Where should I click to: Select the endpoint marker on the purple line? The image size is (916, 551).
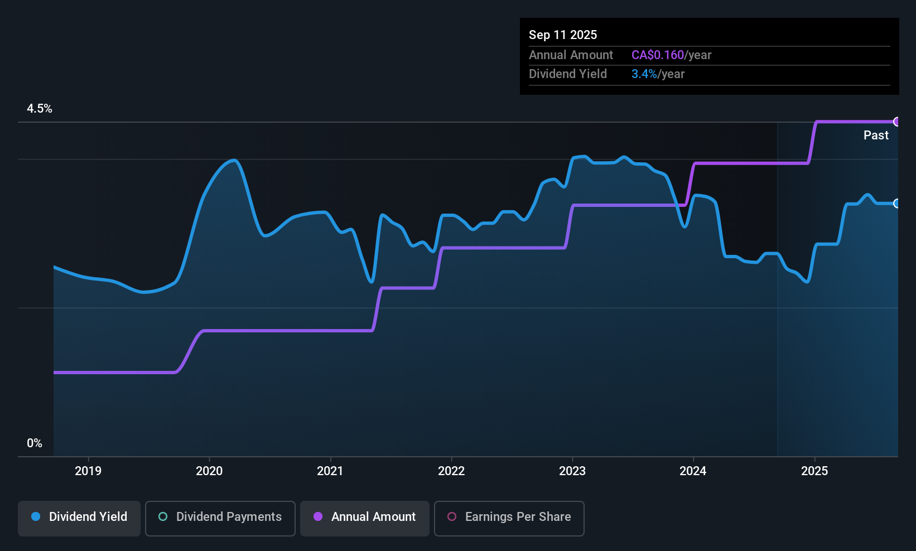click(x=896, y=121)
